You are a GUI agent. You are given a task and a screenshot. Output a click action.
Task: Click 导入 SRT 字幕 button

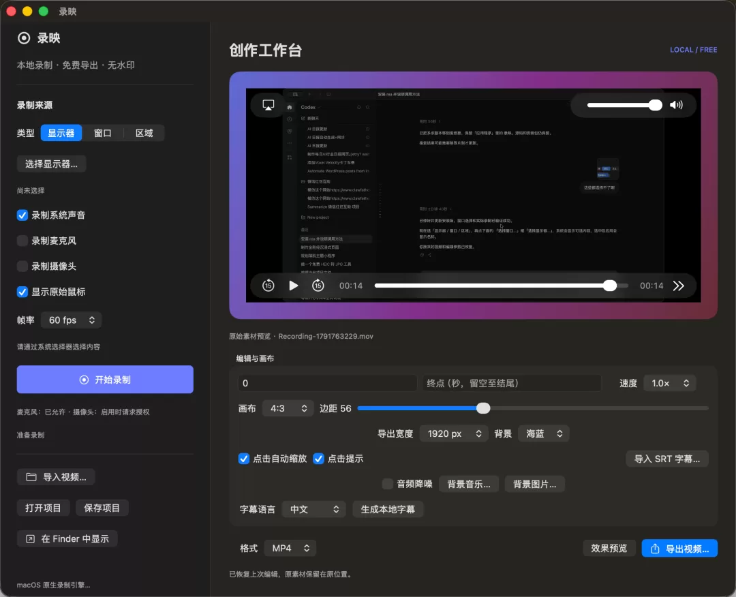click(667, 459)
